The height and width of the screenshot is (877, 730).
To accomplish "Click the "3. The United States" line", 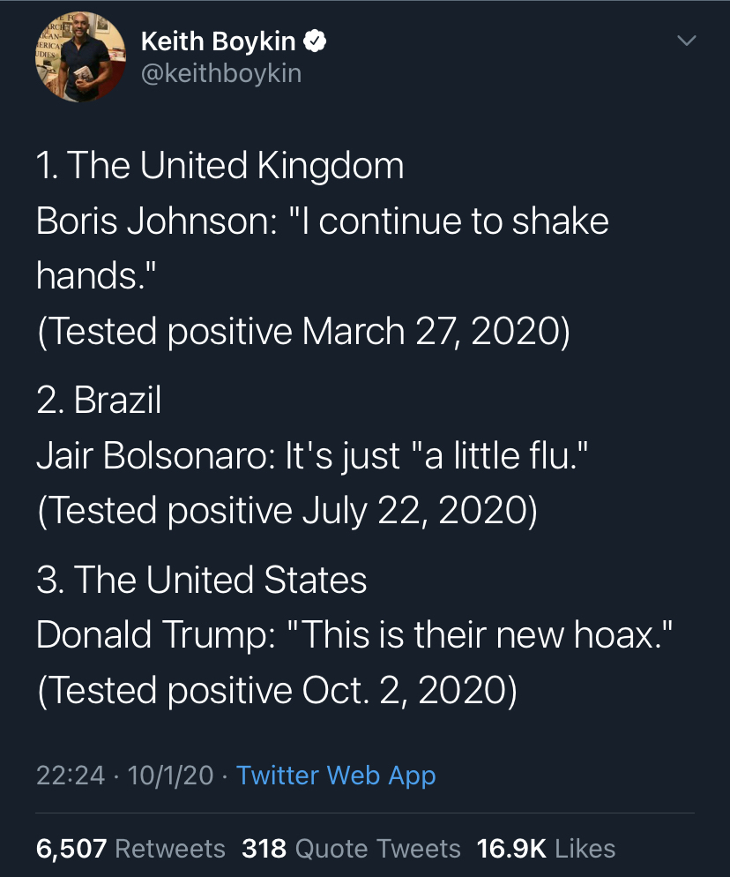I will [x=202, y=581].
